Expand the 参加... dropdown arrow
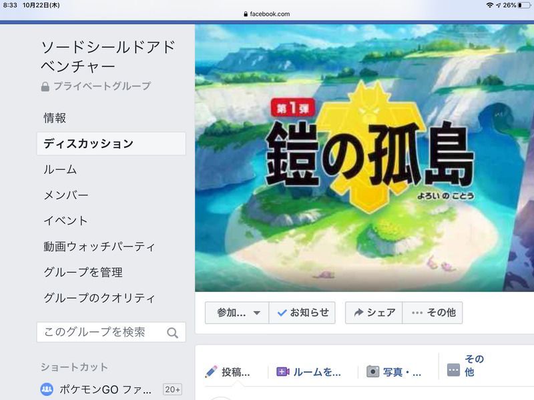This screenshot has width=534, height=400. [x=257, y=313]
